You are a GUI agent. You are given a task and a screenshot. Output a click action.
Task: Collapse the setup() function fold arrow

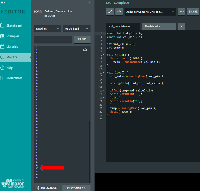click(x=104, y=55)
